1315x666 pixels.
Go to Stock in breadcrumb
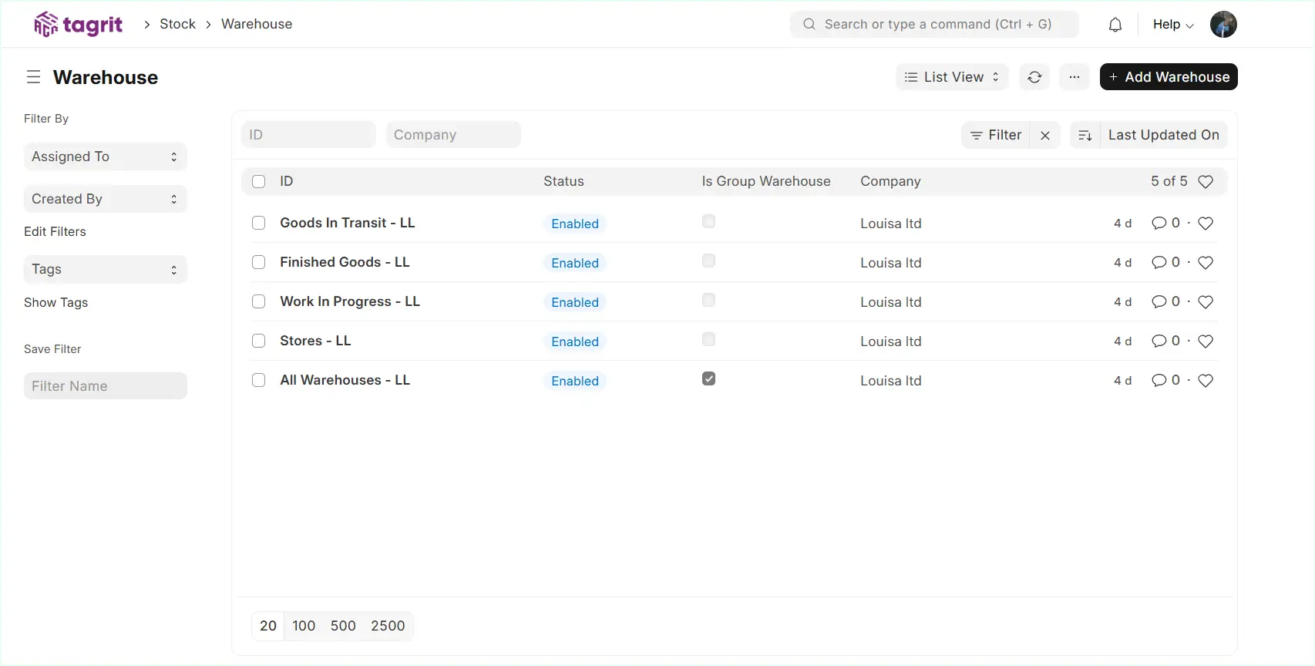[177, 24]
